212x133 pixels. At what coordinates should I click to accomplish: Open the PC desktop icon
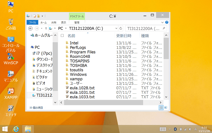(11, 7)
